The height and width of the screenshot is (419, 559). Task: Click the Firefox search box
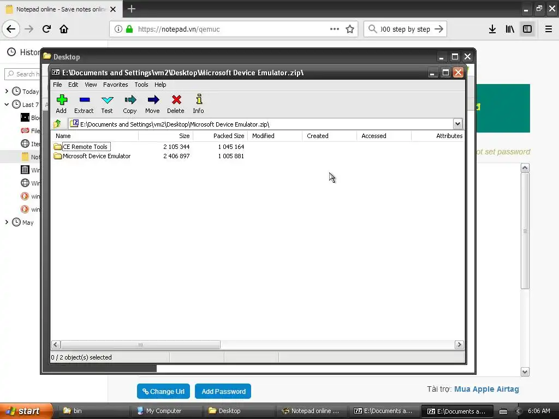click(x=405, y=29)
